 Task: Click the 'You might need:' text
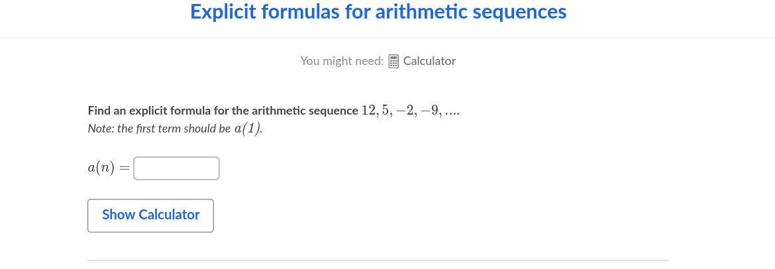342,61
